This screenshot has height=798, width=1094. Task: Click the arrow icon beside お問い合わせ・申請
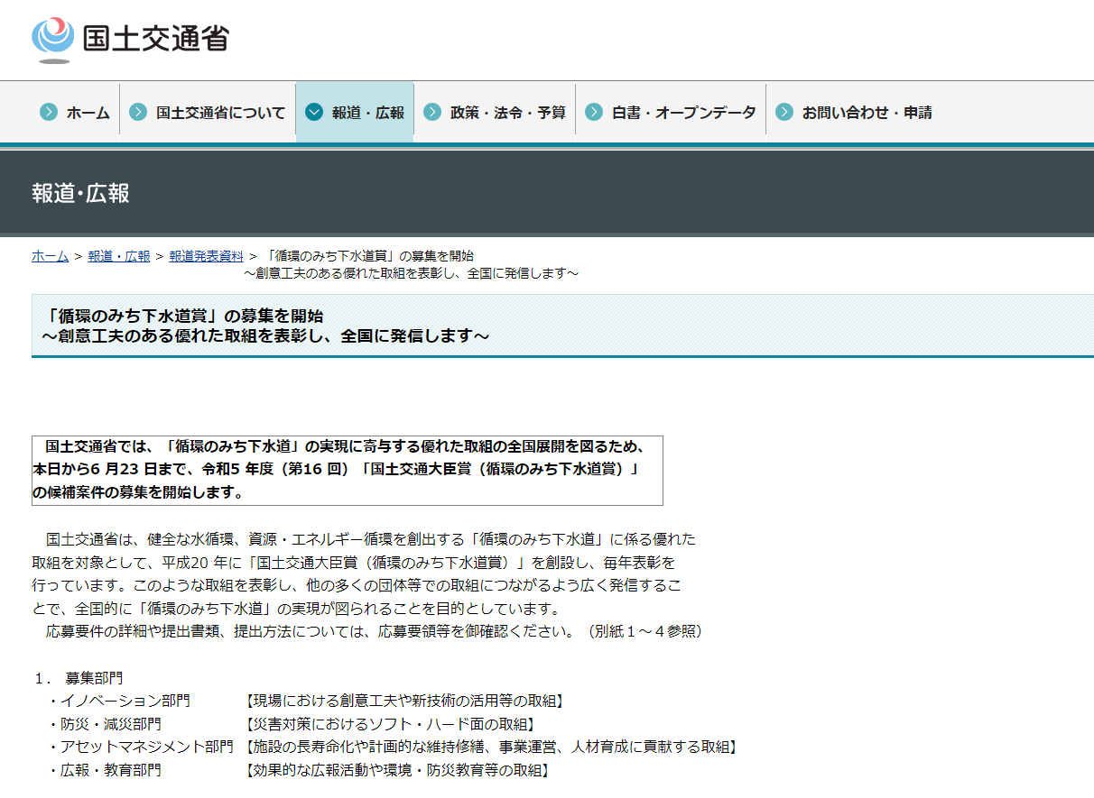point(784,113)
